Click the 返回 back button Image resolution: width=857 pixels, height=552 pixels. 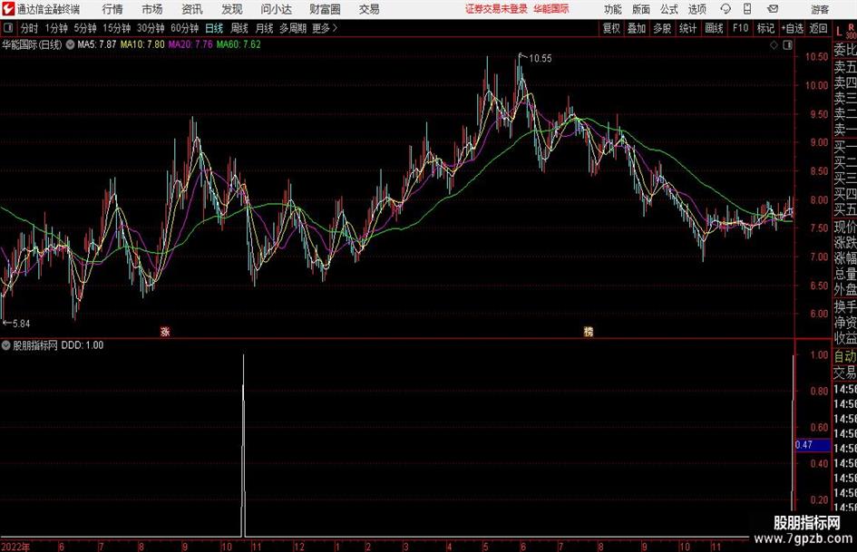pyautogui.click(x=818, y=28)
